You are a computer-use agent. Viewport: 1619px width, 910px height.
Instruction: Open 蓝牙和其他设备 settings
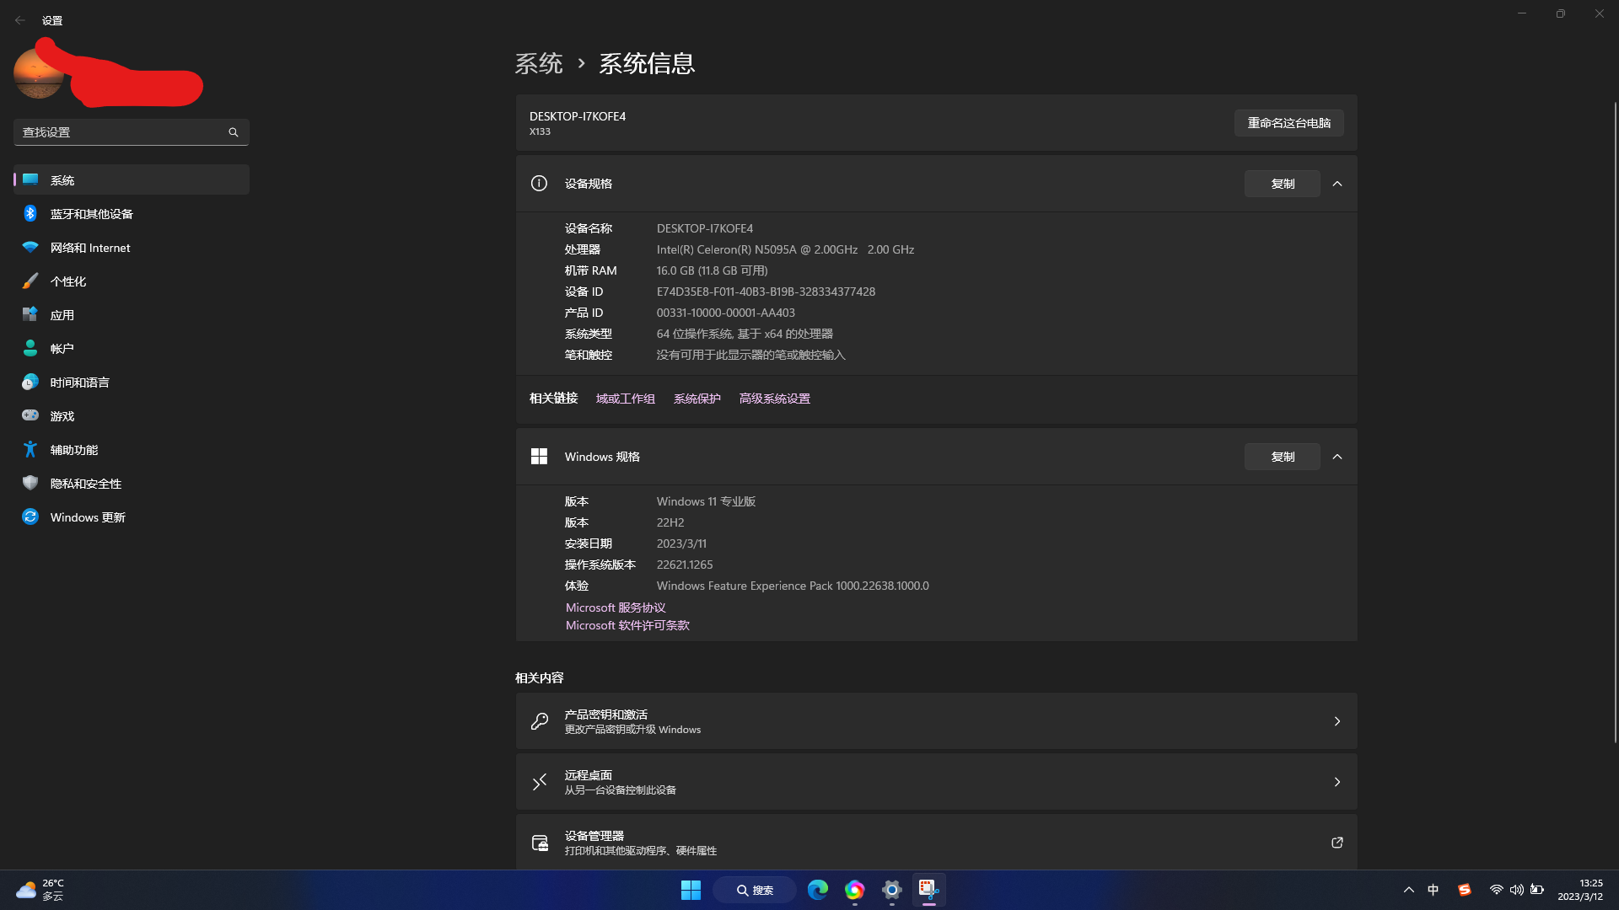[132, 214]
